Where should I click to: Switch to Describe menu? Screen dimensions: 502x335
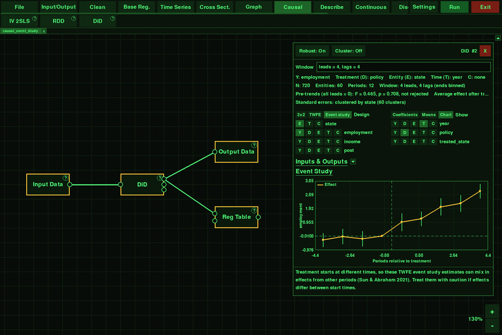coord(332,7)
